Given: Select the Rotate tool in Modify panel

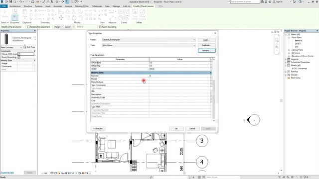Looking at the screenshot, I should click(74, 18).
